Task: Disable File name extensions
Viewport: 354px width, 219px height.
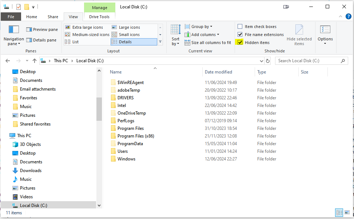Action: coord(239,34)
